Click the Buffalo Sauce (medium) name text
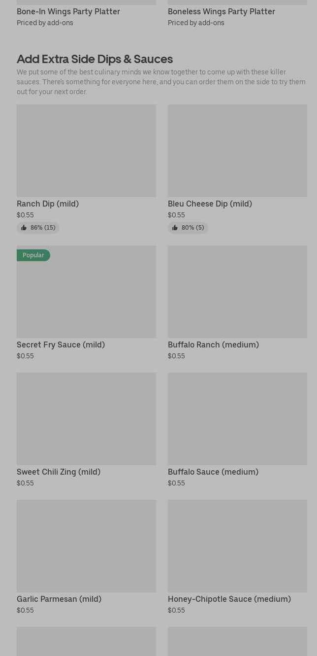Viewport: 317px width, 656px height. pyautogui.click(x=213, y=472)
